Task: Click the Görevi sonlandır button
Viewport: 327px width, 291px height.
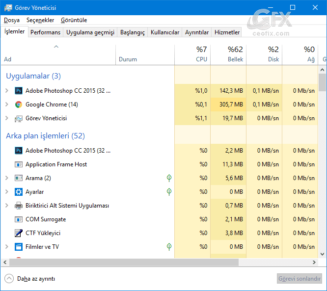Action: [x=300, y=279]
